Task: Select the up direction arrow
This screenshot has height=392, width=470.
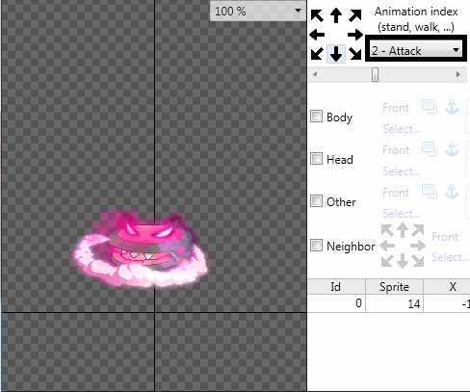Action: 336,15
